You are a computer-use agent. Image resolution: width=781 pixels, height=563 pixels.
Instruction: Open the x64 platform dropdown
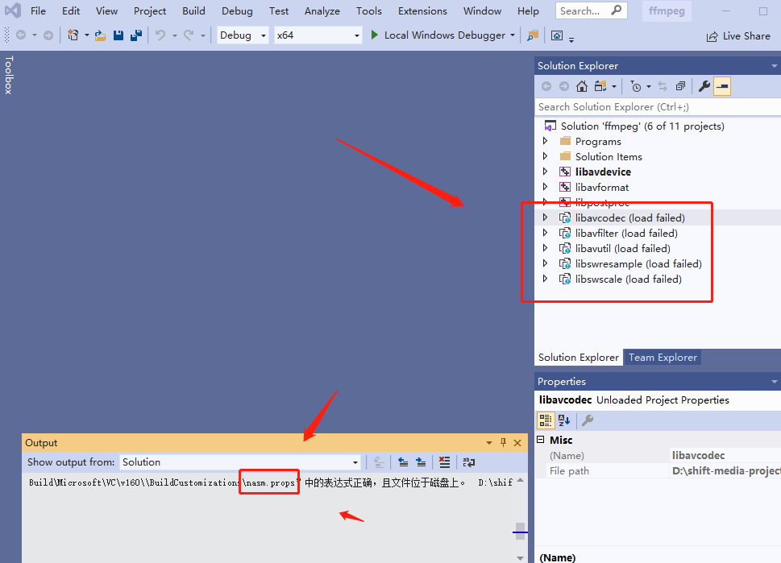click(x=318, y=35)
